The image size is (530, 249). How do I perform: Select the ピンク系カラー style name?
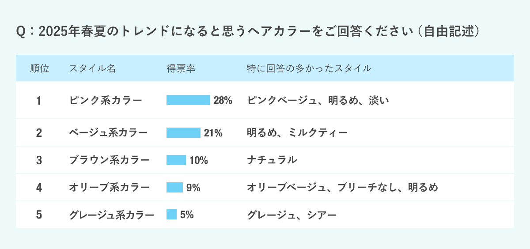coord(106,100)
